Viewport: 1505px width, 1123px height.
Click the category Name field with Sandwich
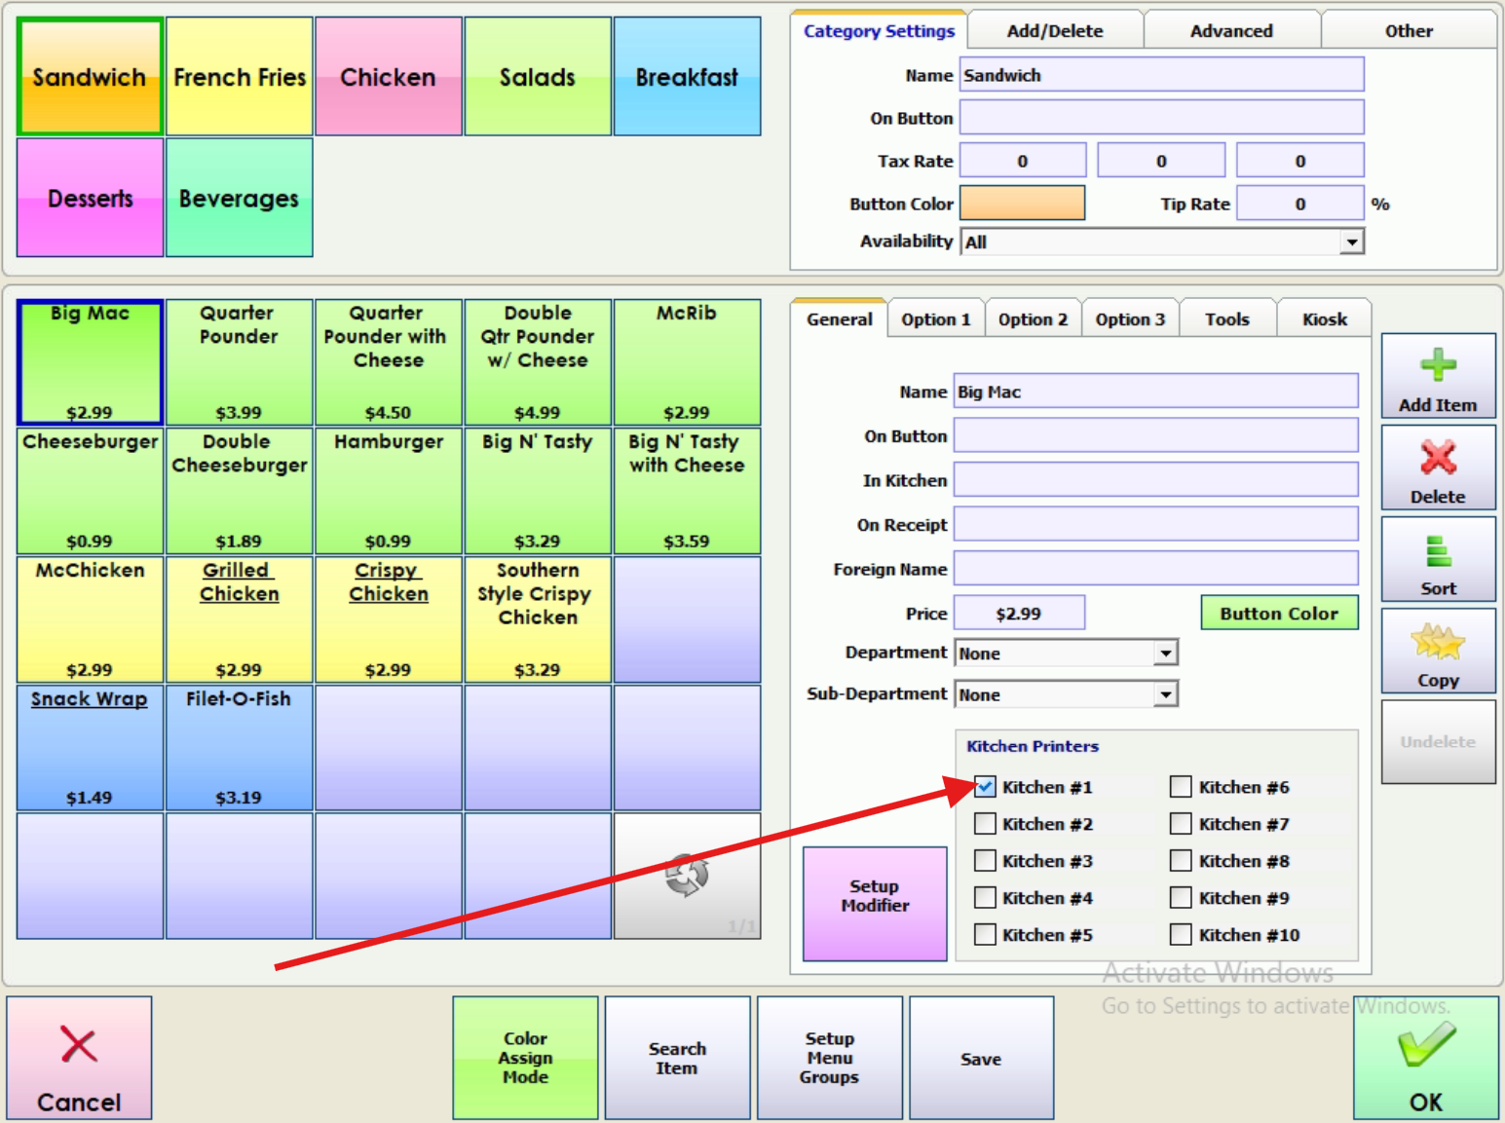click(1161, 75)
